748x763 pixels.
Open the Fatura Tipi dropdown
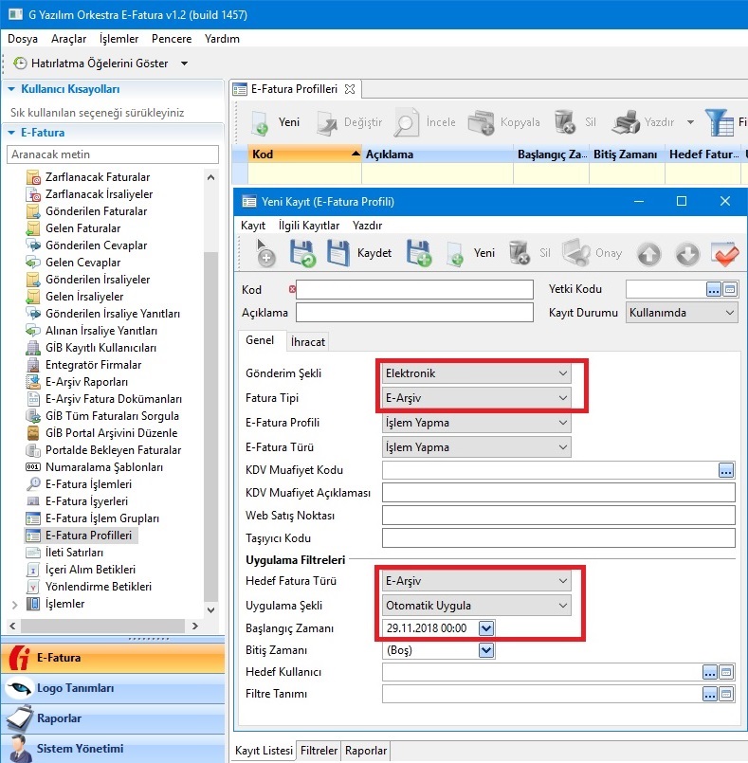pyautogui.click(x=477, y=397)
